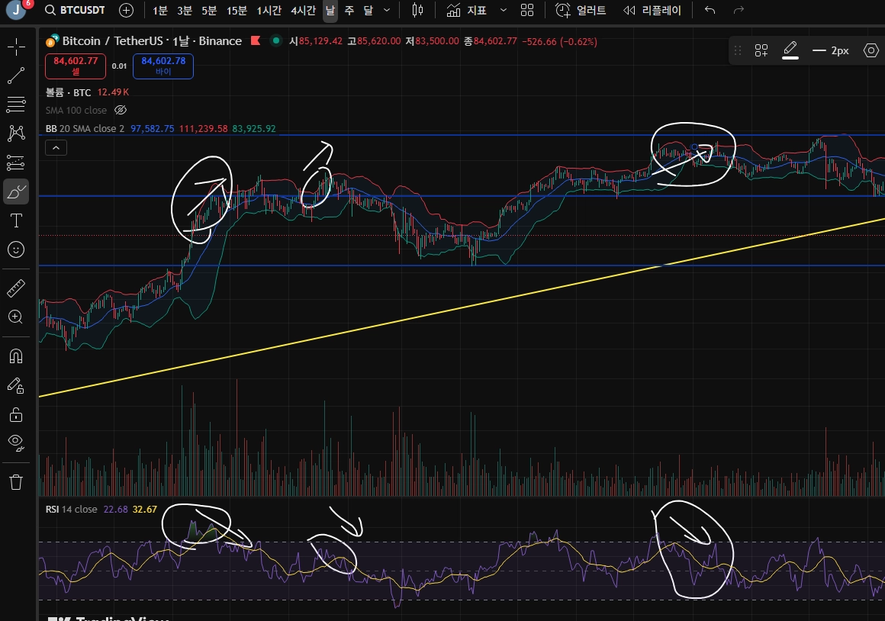Image resolution: width=885 pixels, height=621 pixels.
Task: Collapse the indicator legend chevron
Action: 56,148
